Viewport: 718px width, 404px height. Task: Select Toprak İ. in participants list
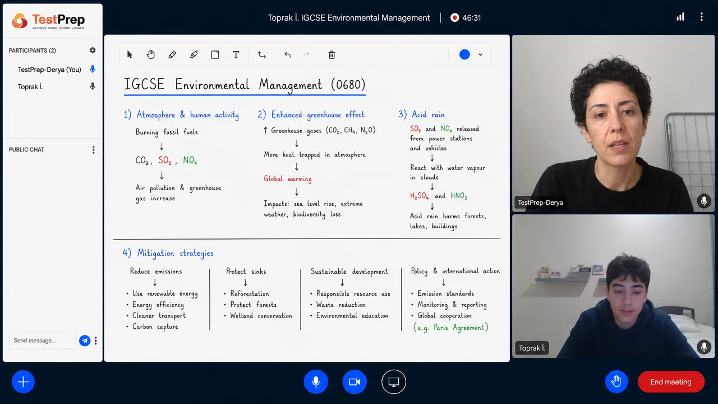click(x=30, y=87)
